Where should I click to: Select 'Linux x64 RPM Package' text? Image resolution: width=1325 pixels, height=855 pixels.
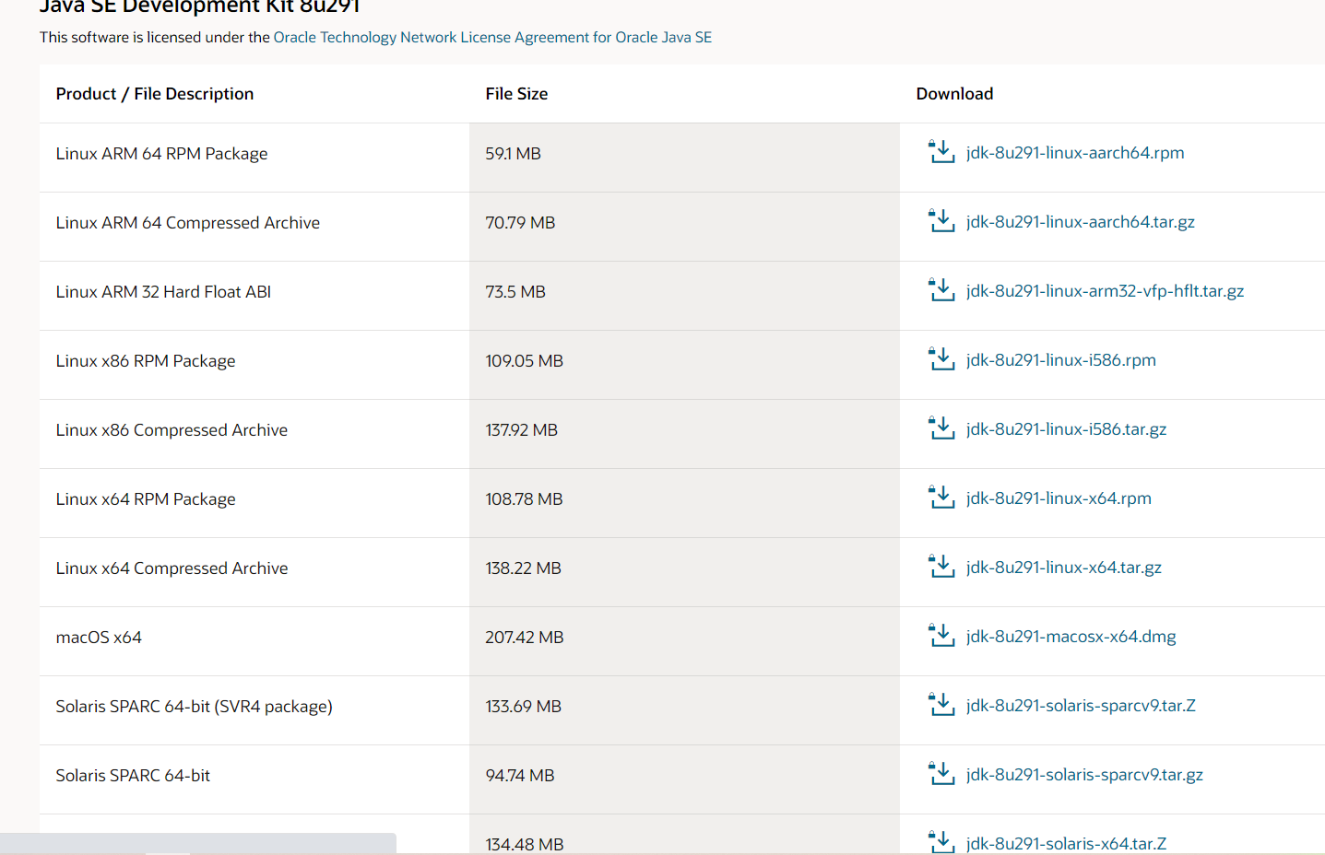tap(146, 499)
